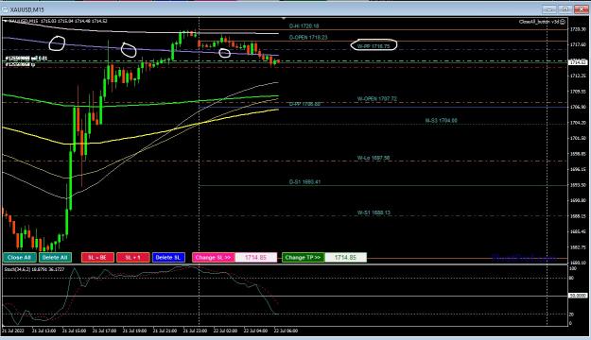Click the Delete All button
The width and height of the screenshot is (591, 340).
coord(55,258)
